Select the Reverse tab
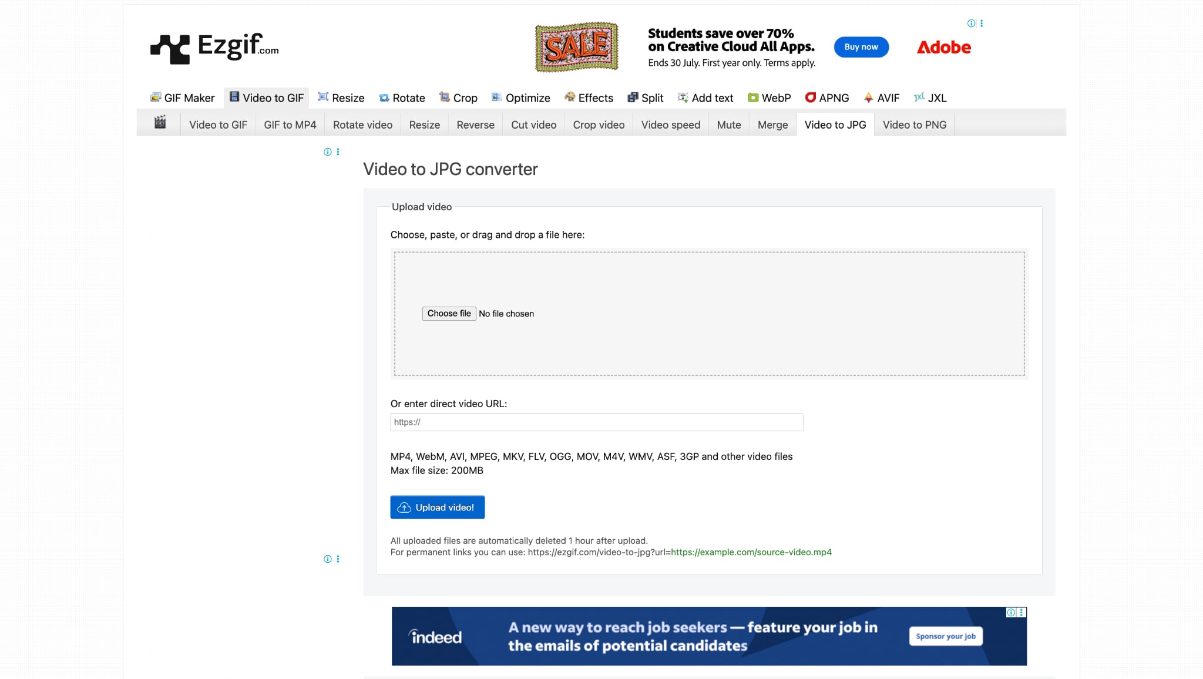Screen dimensions: 1203x679 click(475, 125)
